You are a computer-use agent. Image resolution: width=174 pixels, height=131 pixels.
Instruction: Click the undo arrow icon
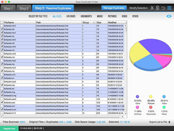tap(163, 8)
